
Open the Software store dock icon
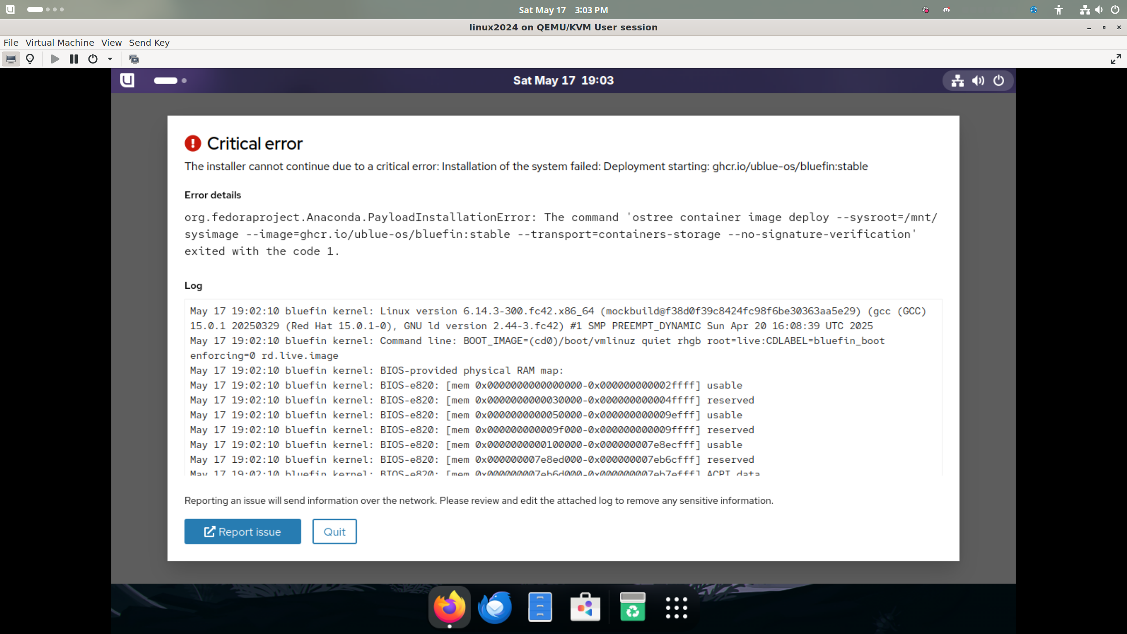click(x=585, y=607)
